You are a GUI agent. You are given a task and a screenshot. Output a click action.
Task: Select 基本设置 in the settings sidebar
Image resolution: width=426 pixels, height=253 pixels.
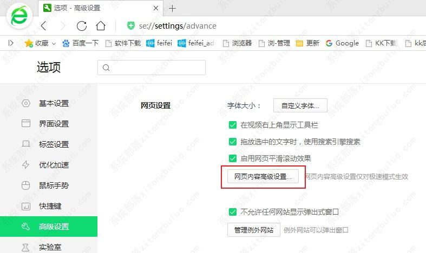click(x=54, y=103)
